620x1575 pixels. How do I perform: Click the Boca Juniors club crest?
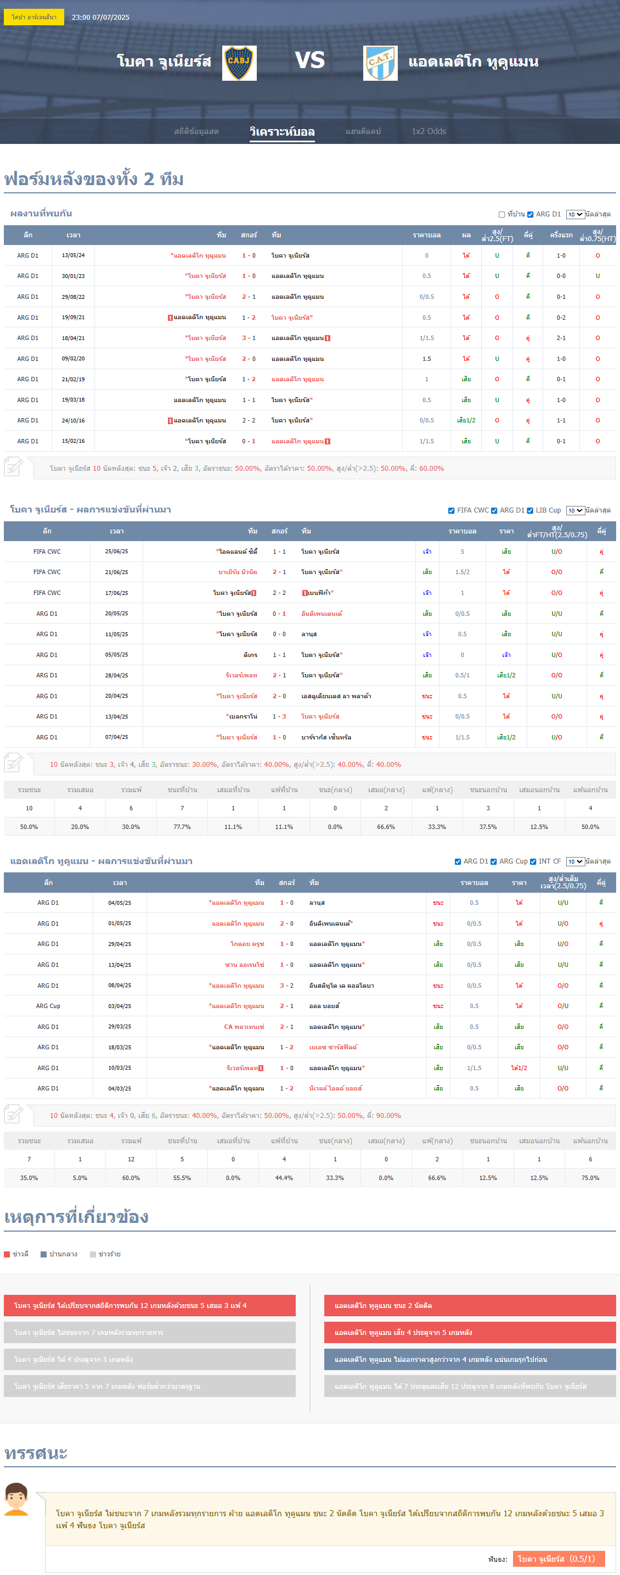(x=239, y=63)
